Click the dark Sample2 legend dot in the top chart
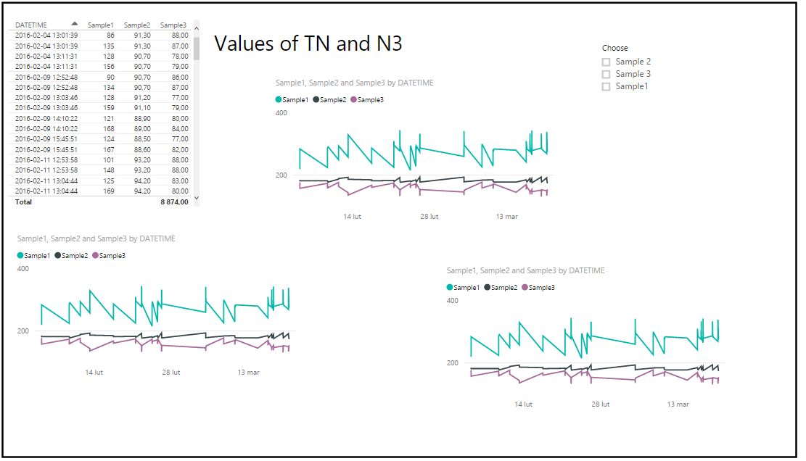 point(316,99)
